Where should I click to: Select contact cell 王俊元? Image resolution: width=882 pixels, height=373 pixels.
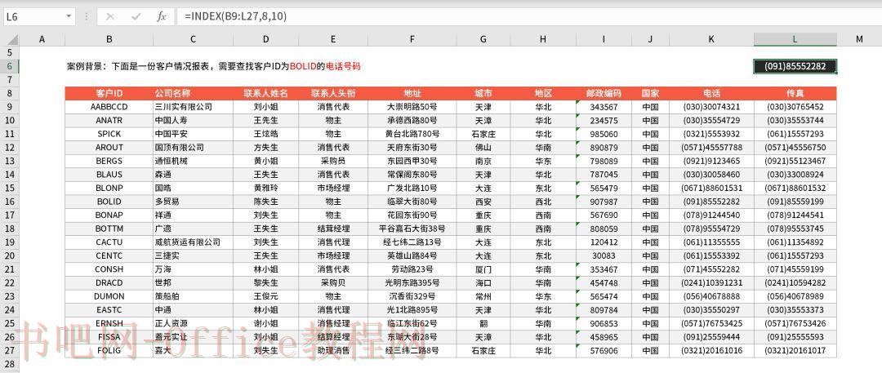pyautogui.click(x=265, y=296)
